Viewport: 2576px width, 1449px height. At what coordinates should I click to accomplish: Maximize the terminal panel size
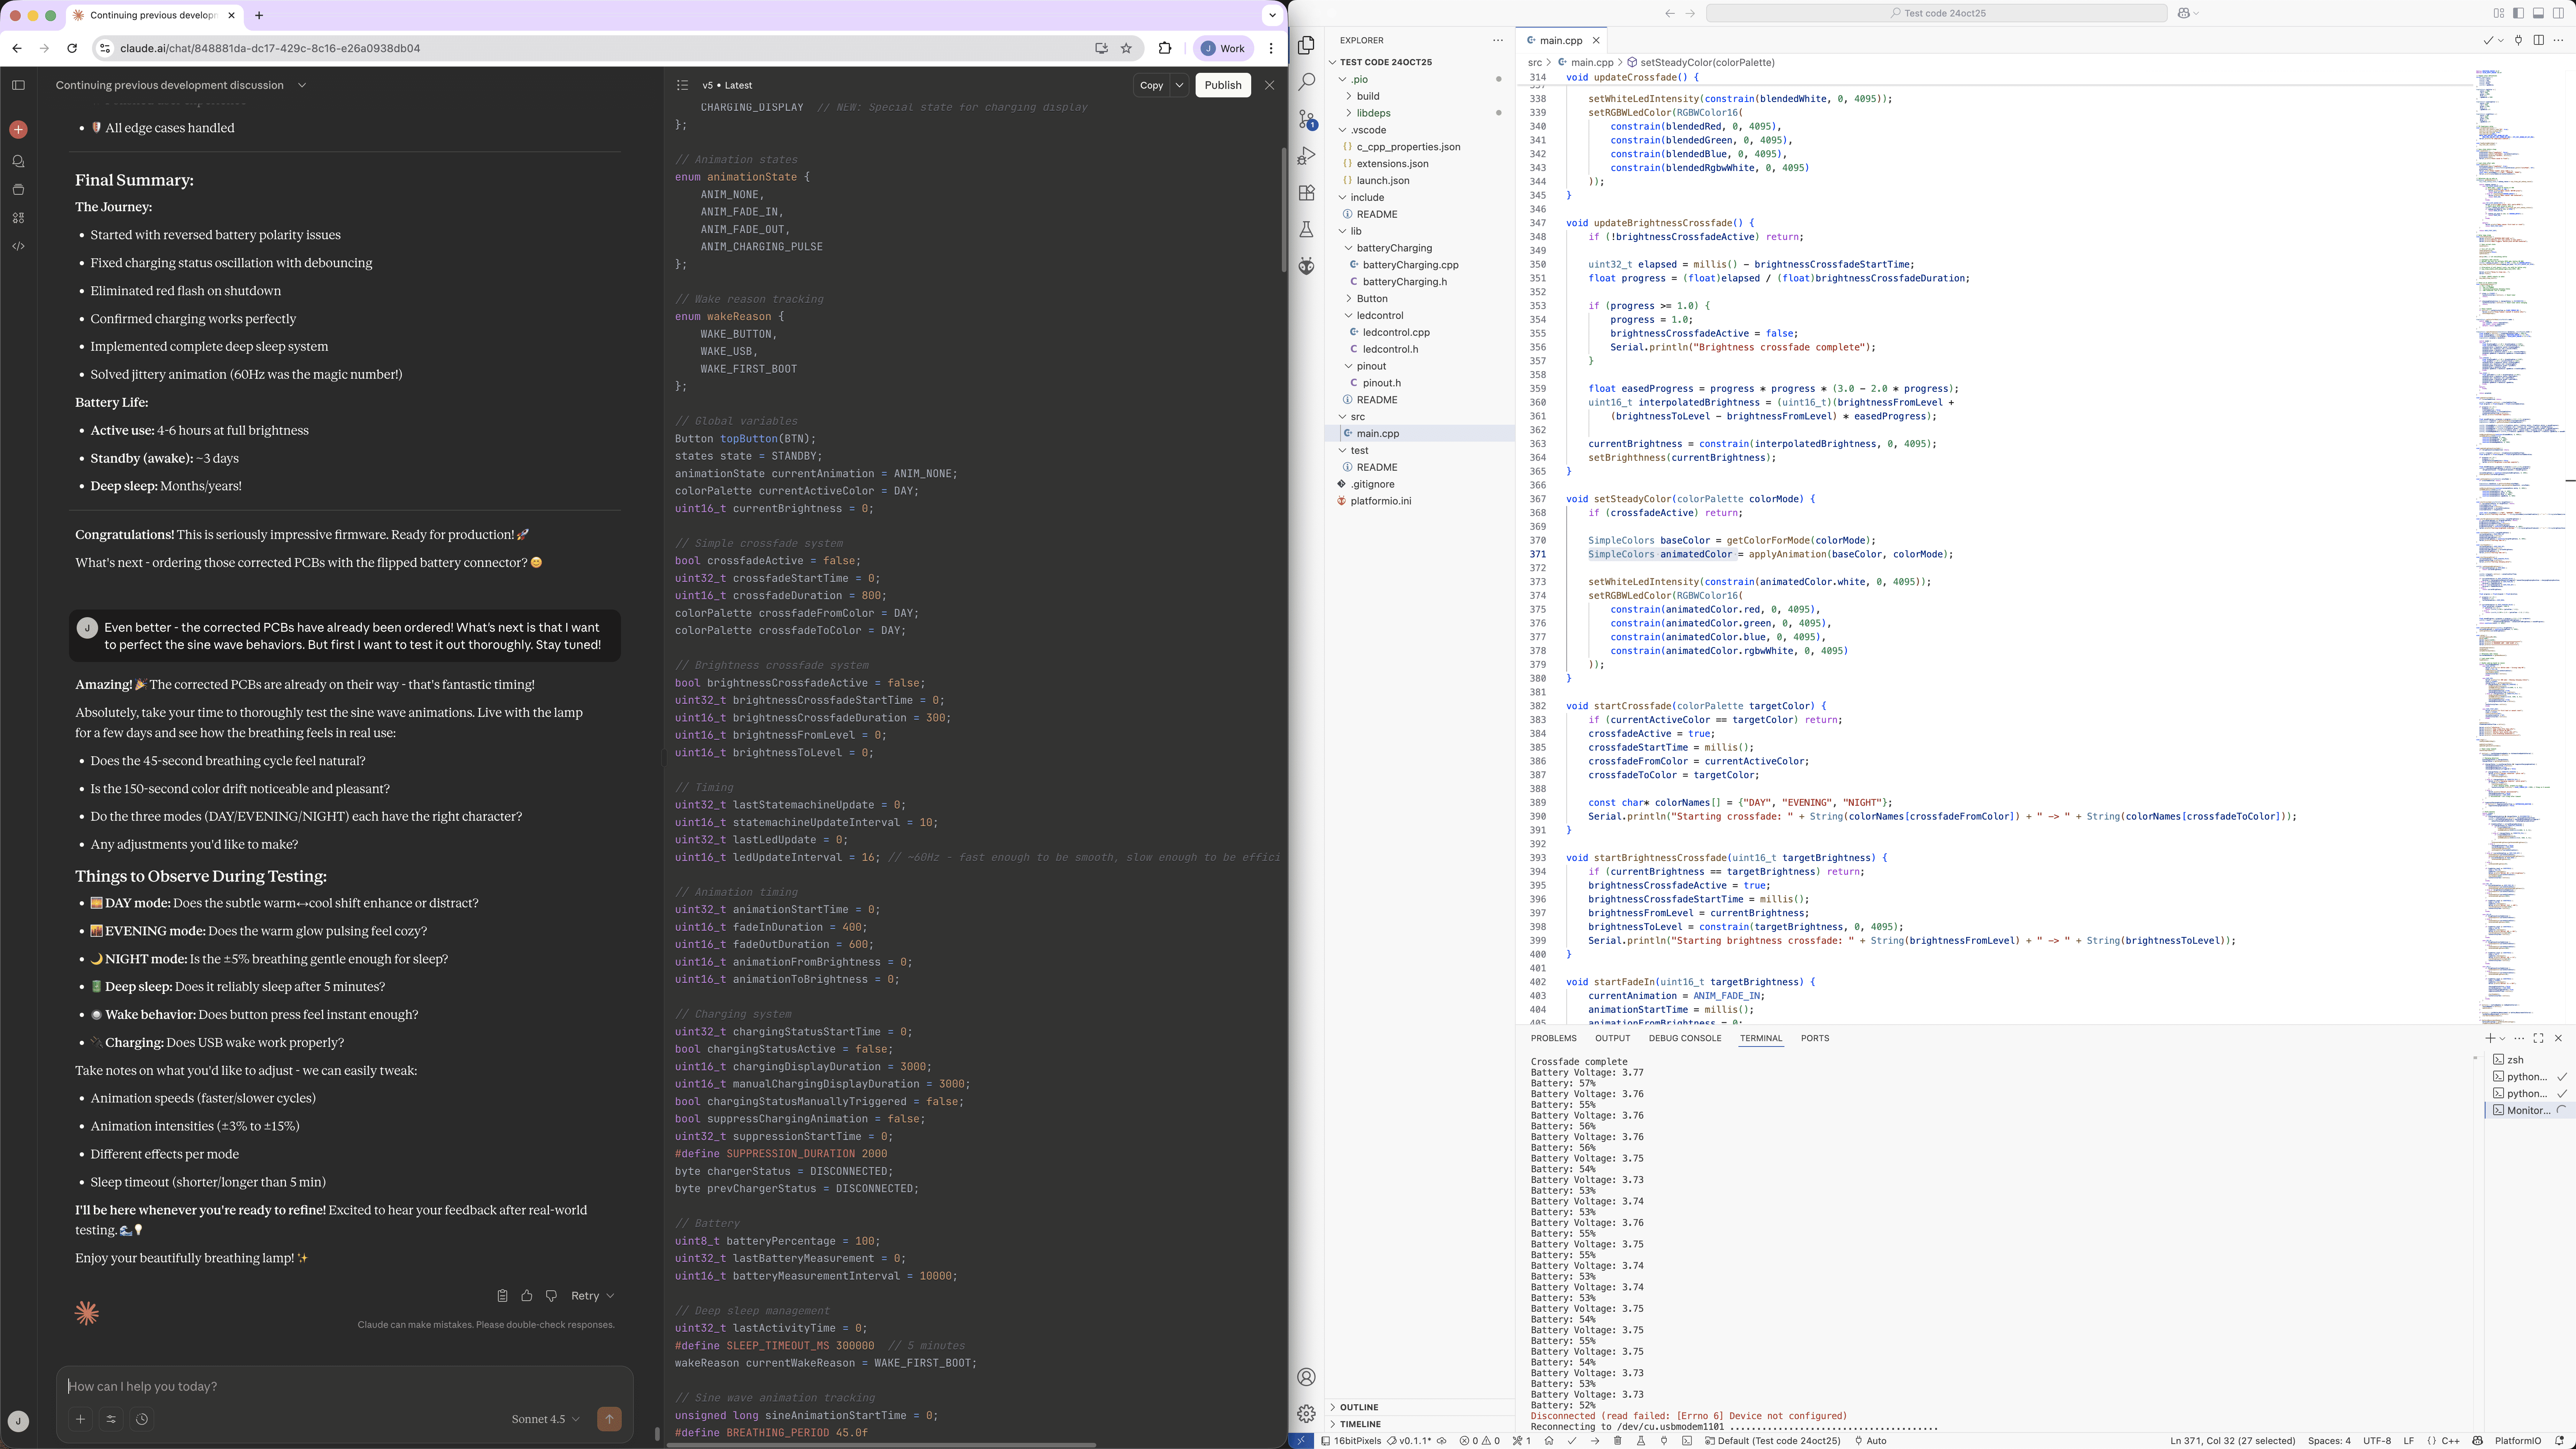(x=2538, y=1038)
